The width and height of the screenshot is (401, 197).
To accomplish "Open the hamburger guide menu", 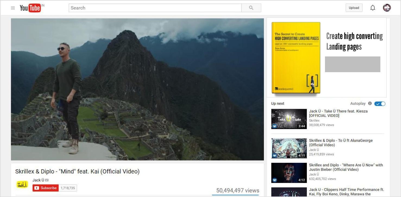I will pyautogui.click(x=13, y=8).
